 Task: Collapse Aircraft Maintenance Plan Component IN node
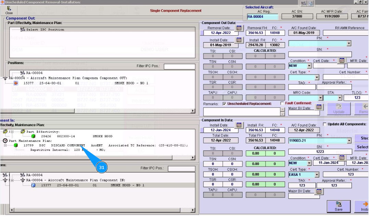[x=12, y=180]
